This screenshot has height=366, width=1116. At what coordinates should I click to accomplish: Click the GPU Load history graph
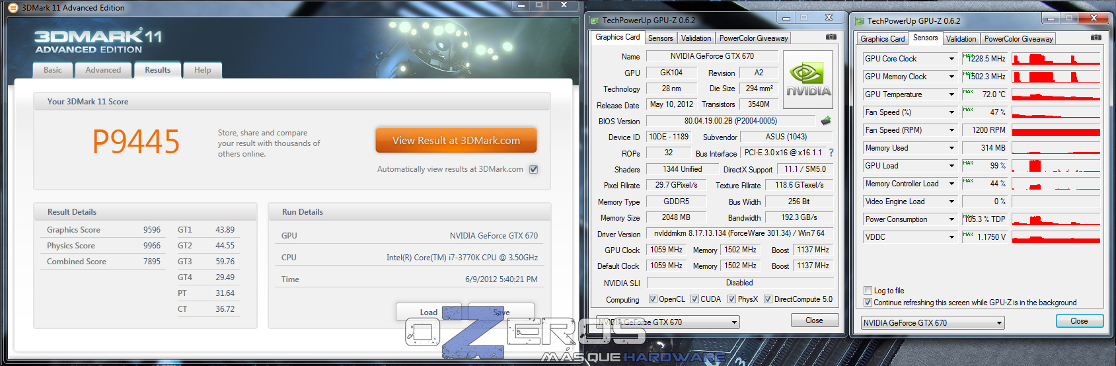pos(1056,166)
